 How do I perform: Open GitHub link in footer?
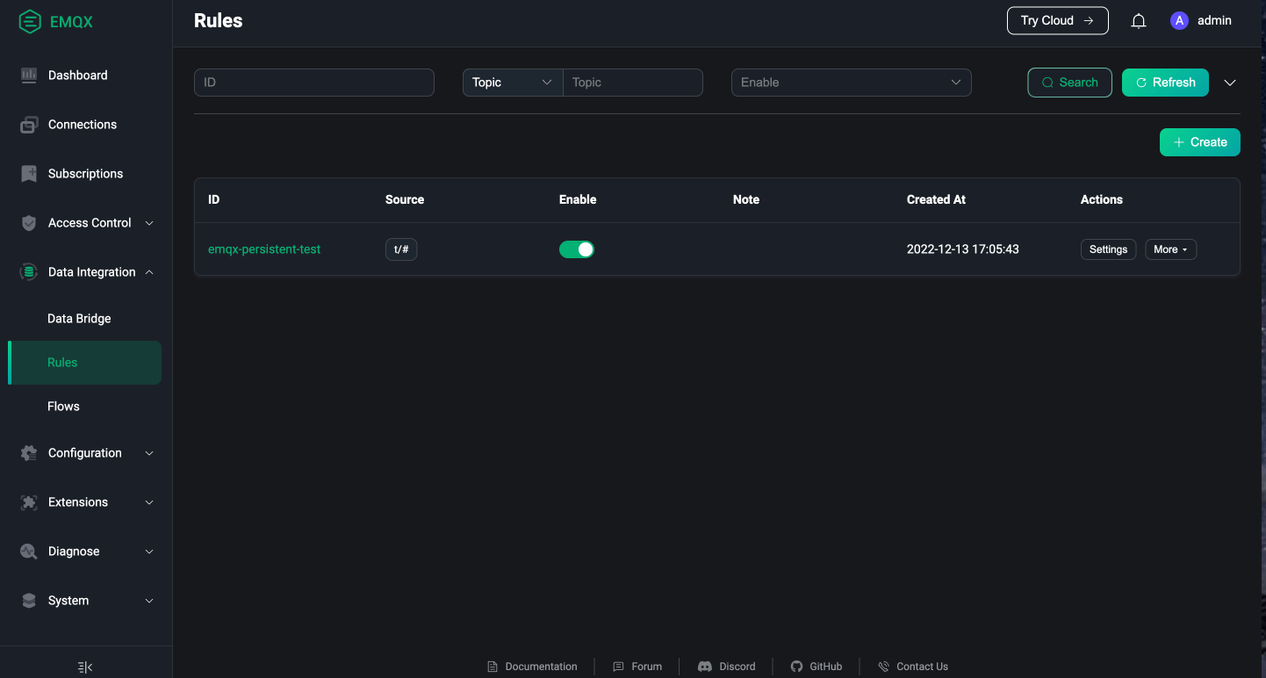click(x=816, y=667)
